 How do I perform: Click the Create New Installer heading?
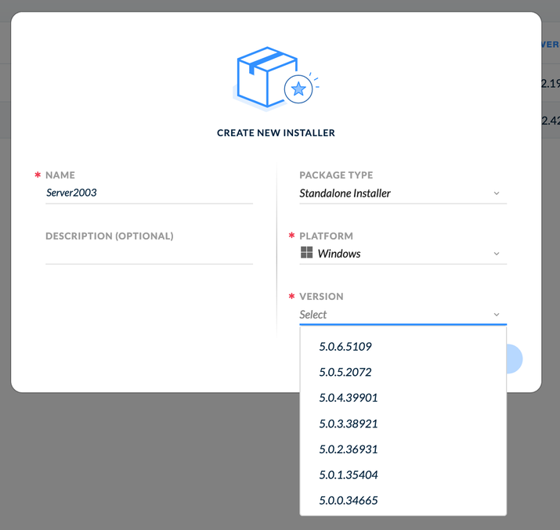pyautogui.click(x=276, y=133)
